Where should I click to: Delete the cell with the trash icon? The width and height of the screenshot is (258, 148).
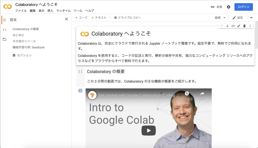[x=244, y=26]
